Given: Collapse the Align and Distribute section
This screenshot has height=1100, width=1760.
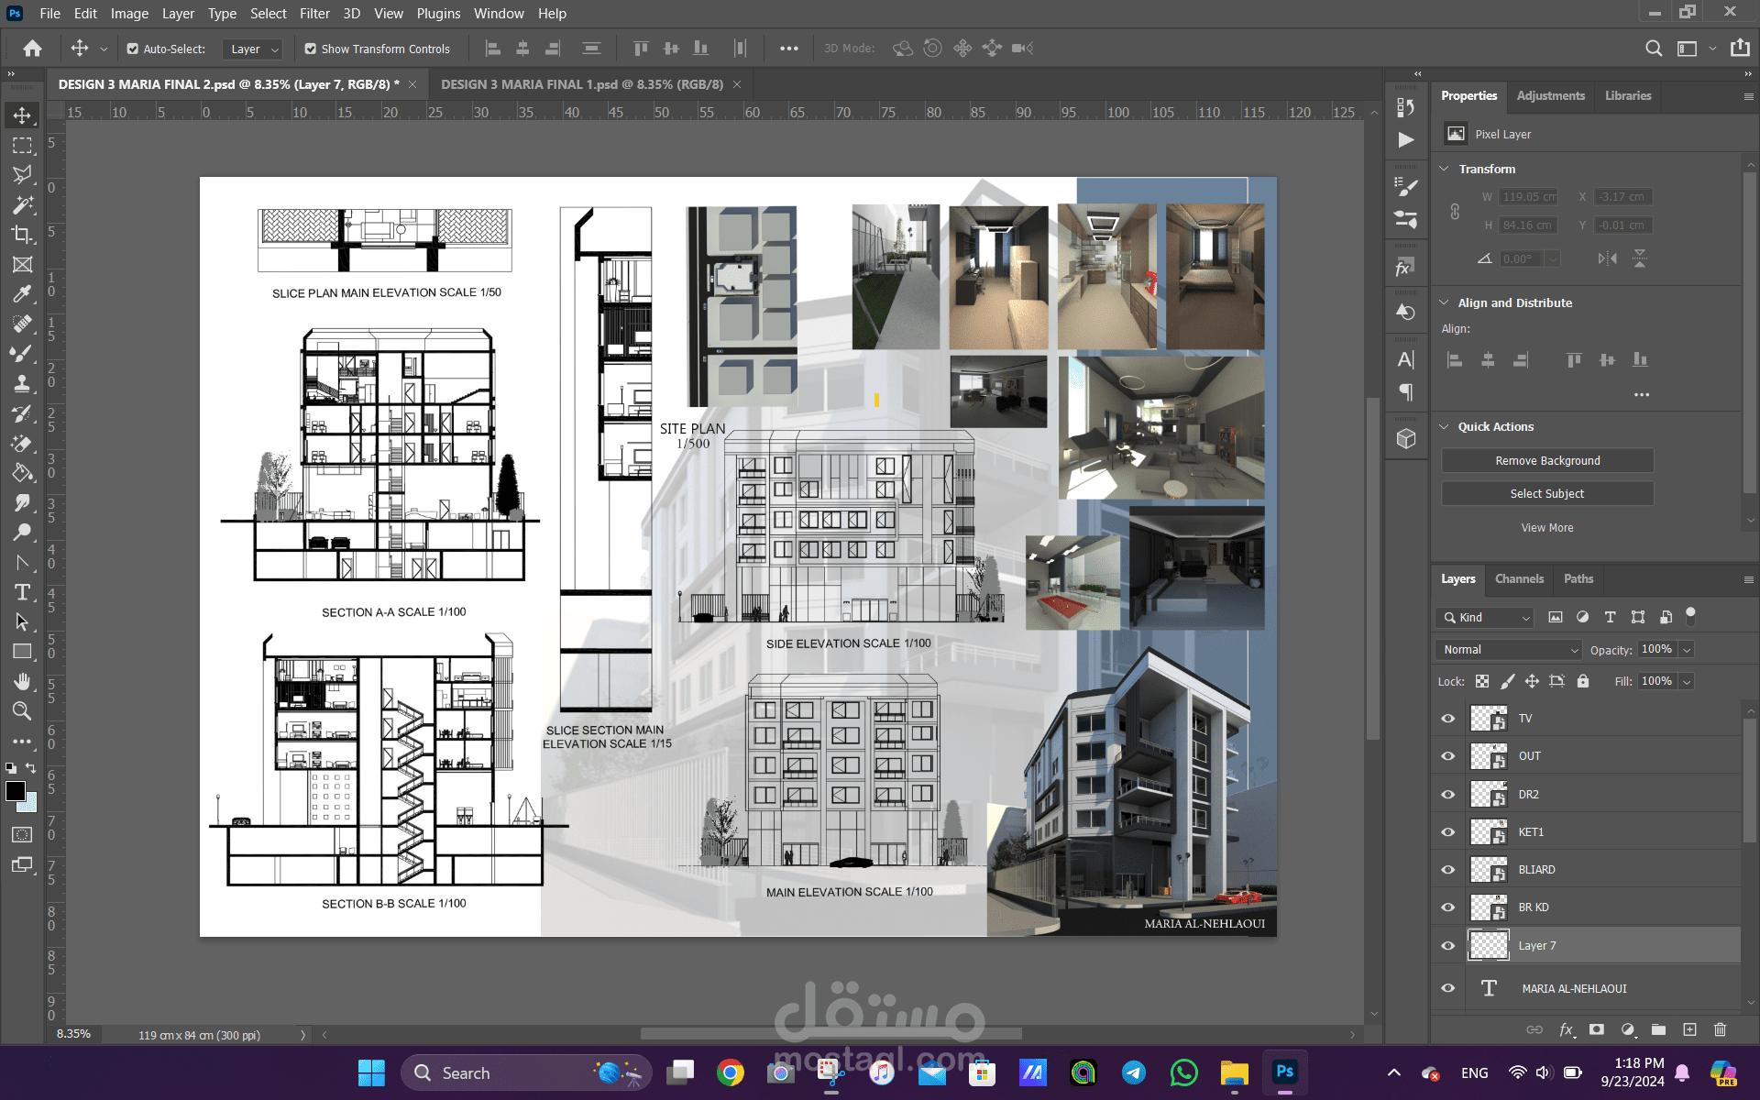Looking at the screenshot, I should tap(1445, 302).
